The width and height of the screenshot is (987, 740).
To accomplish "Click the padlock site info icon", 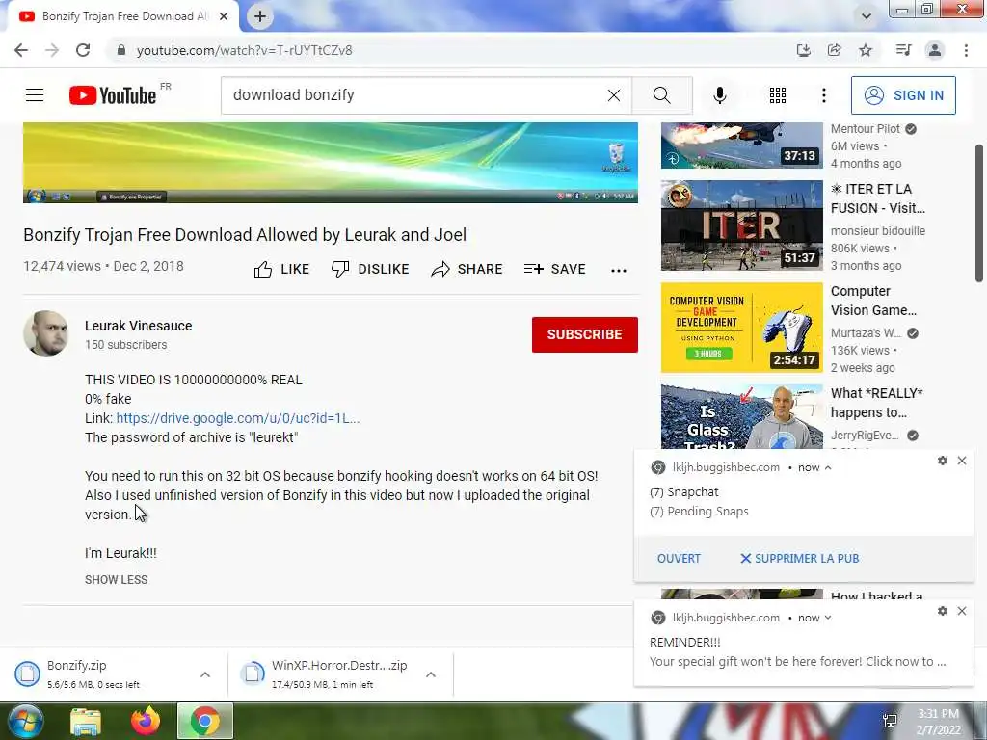I will [x=120, y=50].
